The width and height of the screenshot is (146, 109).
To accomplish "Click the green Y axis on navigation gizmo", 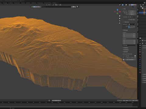I will coord(117,13).
